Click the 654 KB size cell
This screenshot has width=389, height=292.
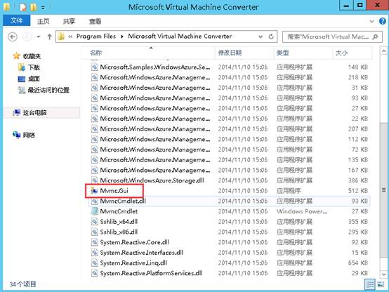coord(357,263)
